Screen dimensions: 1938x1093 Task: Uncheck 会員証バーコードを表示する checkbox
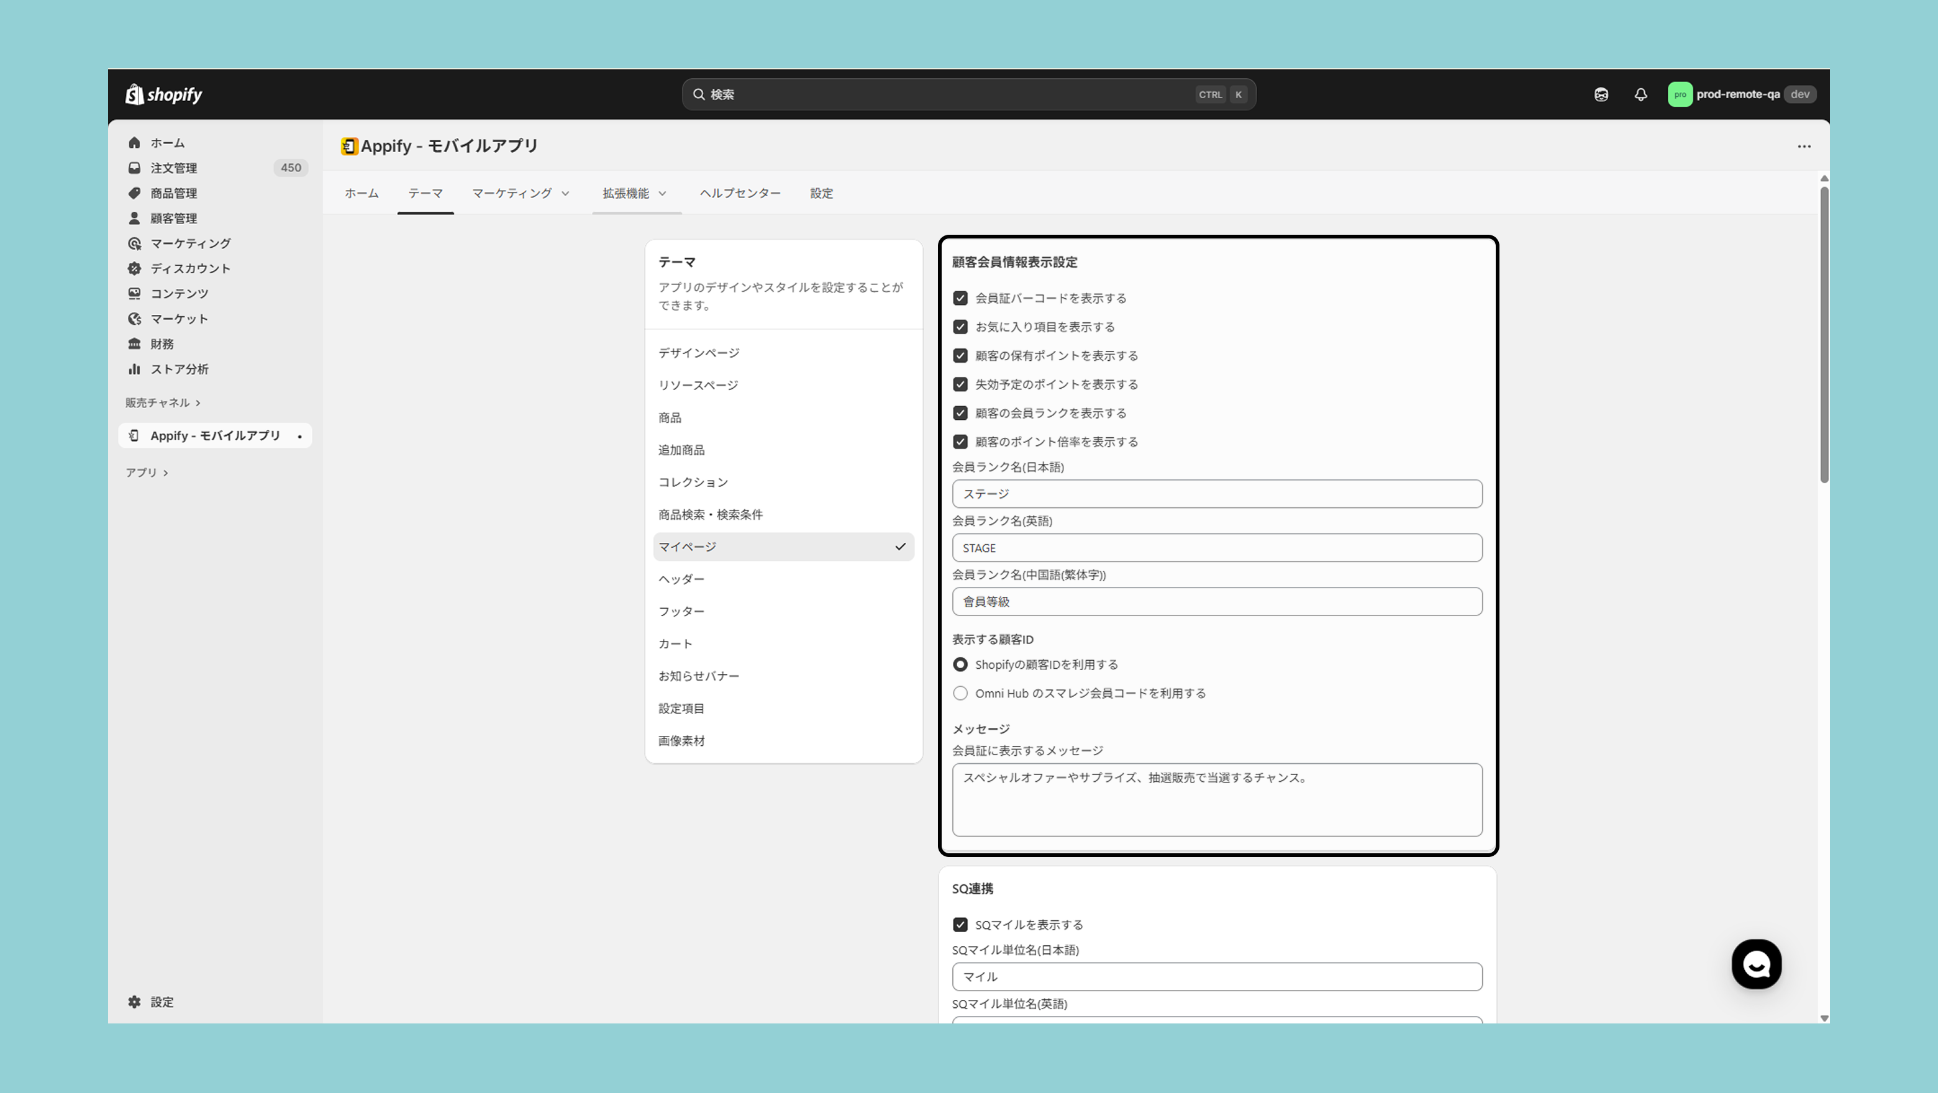960,299
